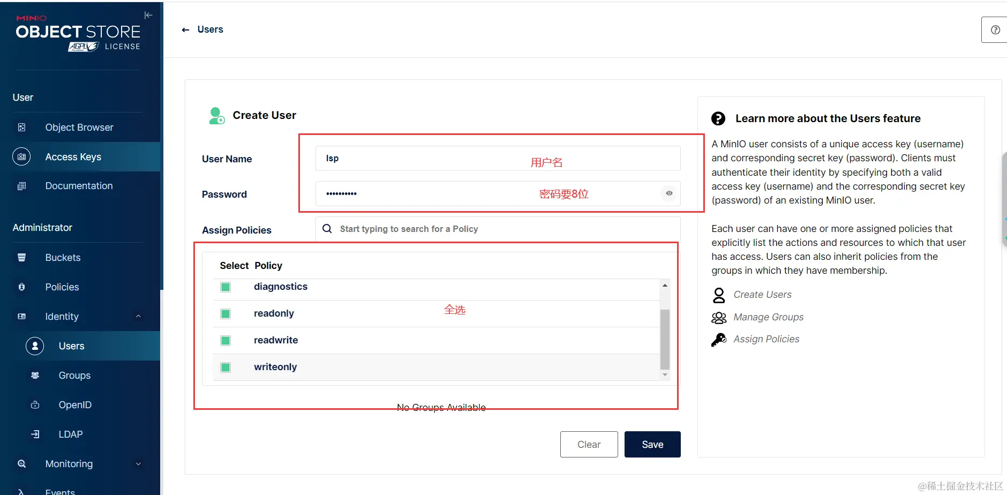Collapse the sidebar with the arrow icon
Viewport: 1007px width, 495px height.
[148, 15]
